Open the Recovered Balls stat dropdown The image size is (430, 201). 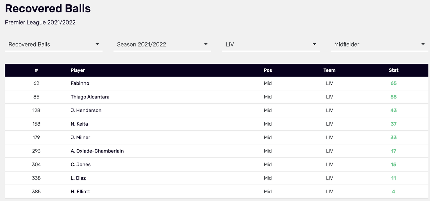(54, 45)
